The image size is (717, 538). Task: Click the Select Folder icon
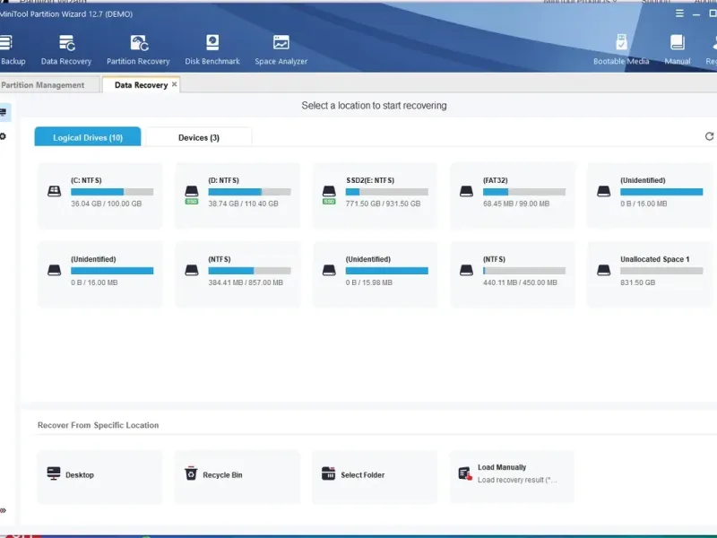[328, 473]
